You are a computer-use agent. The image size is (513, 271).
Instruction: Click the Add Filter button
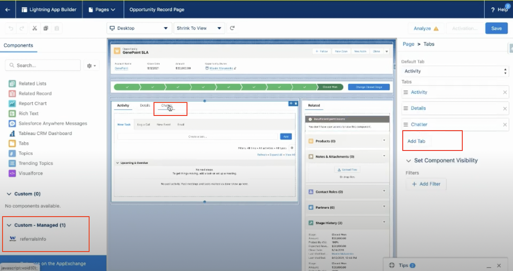coord(426,184)
